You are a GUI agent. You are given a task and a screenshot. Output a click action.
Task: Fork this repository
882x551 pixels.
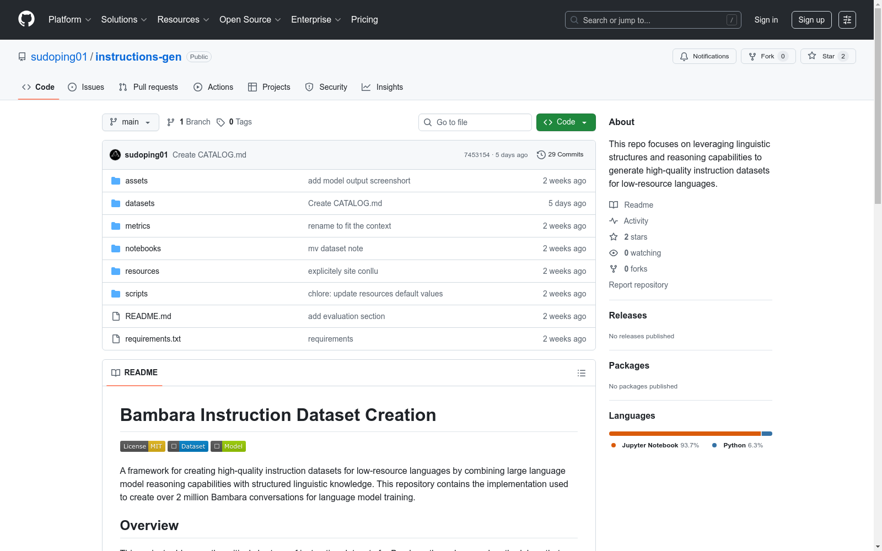pyautogui.click(x=768, y=56)
